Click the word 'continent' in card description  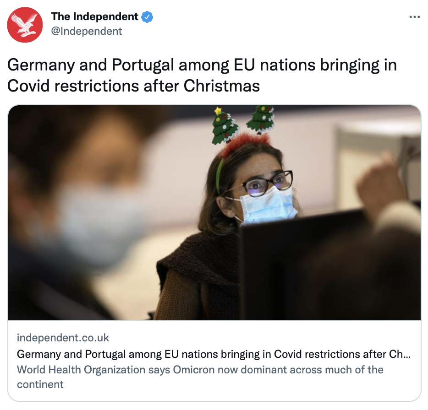tap(40, 384)
